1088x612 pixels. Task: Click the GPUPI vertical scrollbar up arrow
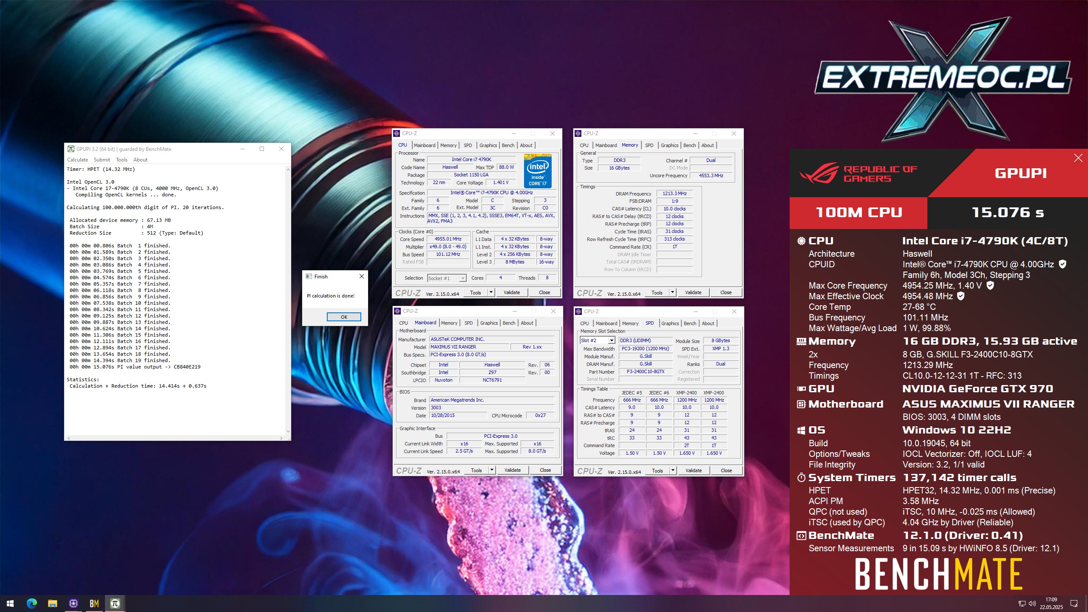coord(288,169)
